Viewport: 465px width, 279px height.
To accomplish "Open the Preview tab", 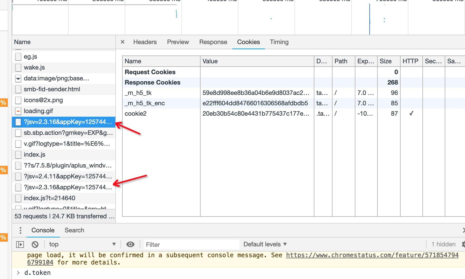I will (178, 42).
